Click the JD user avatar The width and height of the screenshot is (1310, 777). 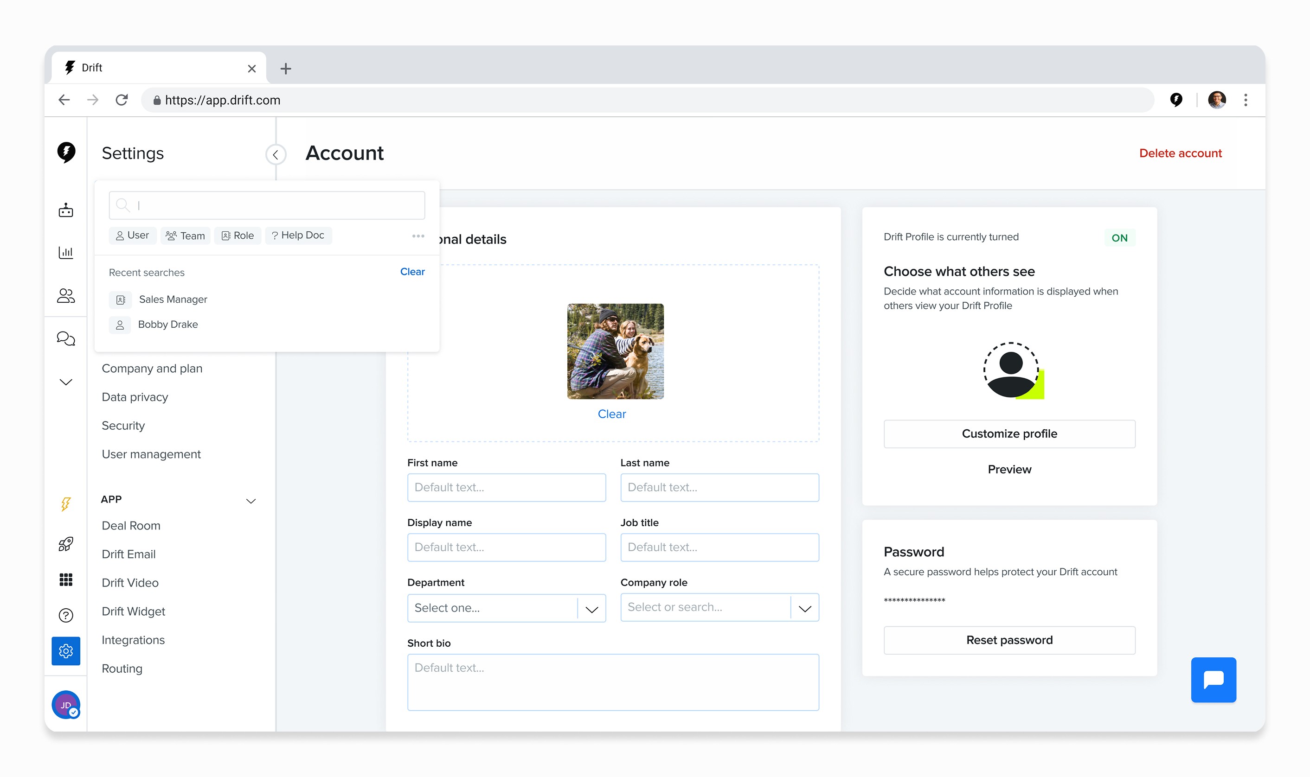point(65,705)
